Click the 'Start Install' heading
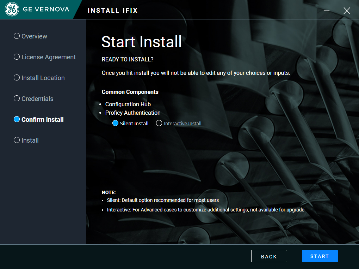This screenshot has height=269, width=359. click(x=142, y=42)
